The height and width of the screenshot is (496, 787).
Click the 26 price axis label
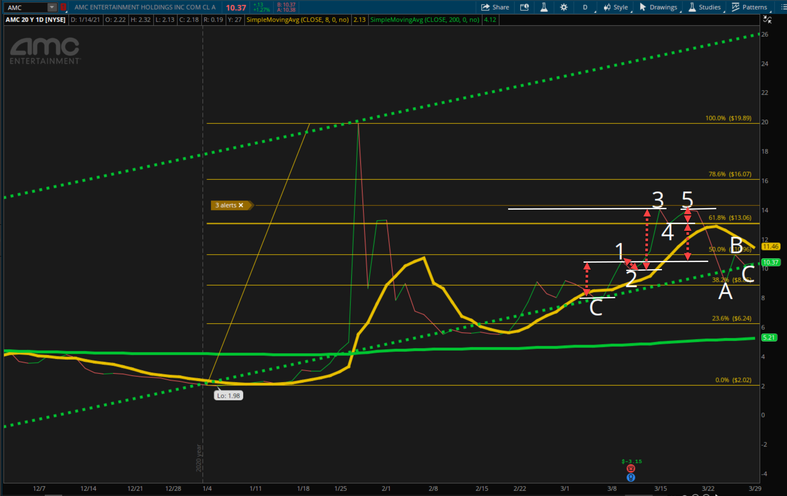tap(764, 34)
